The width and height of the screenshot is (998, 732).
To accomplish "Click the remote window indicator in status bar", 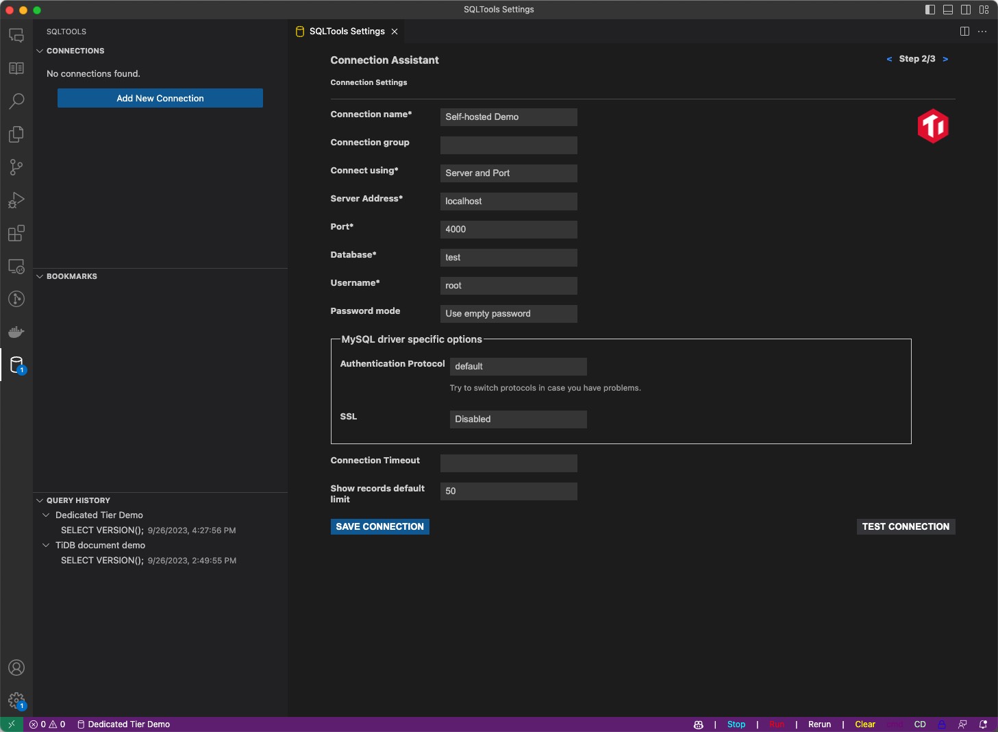I will [12, 724].
